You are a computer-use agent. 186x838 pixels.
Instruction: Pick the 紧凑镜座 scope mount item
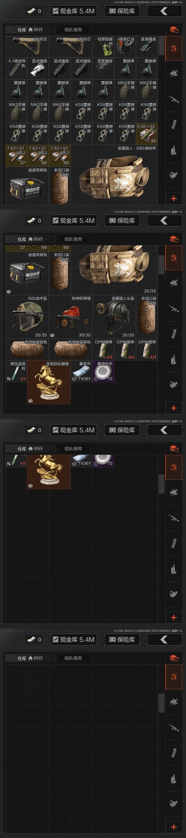147,47
